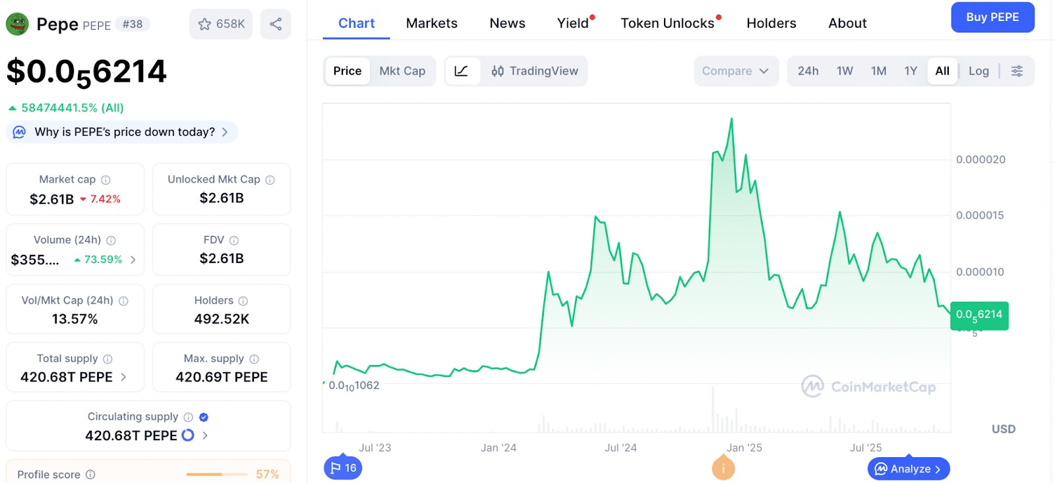Click the current price tag 0.0₅6214 on chart
Viewport: 1055px width, 483px height.
pos(979,315)
